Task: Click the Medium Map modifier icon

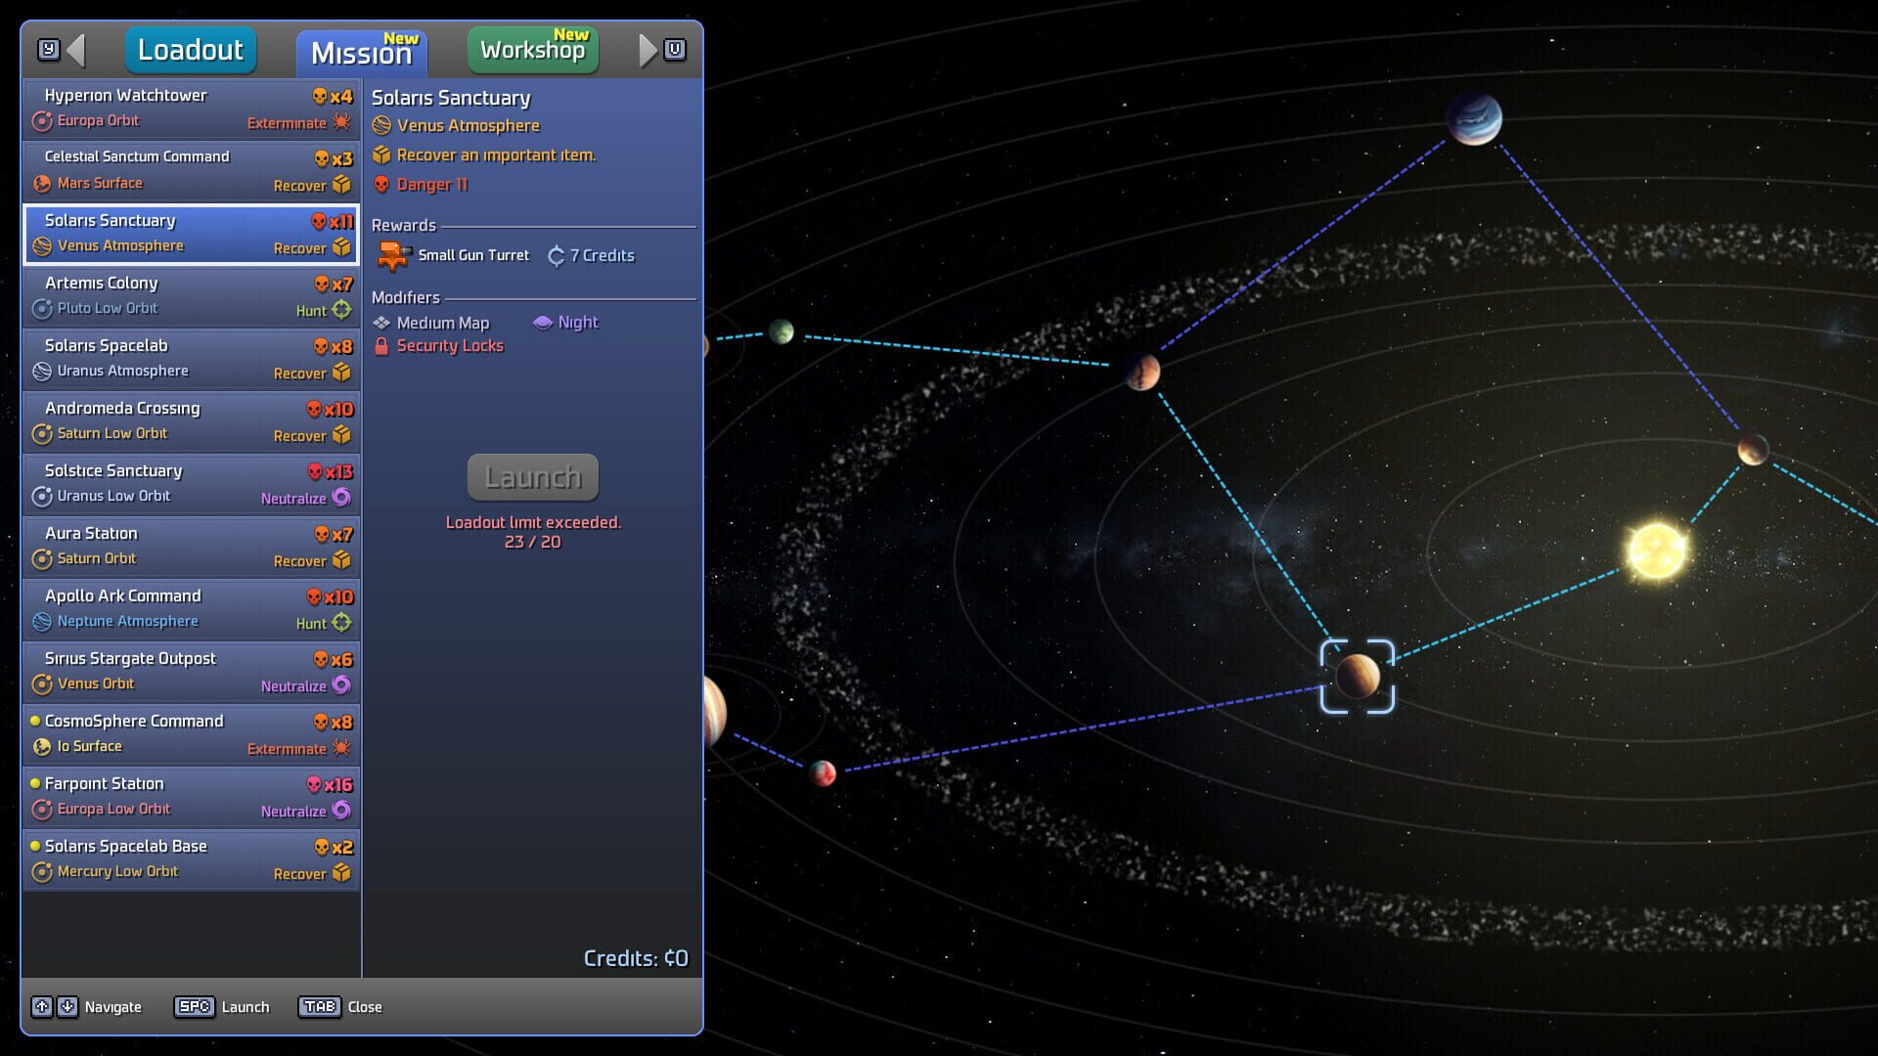Action: [x=380, y=323]
